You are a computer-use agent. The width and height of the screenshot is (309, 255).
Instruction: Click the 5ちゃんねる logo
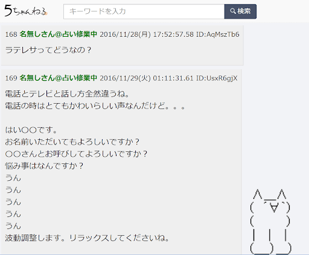pyautogui.click(x=26, y=11)
